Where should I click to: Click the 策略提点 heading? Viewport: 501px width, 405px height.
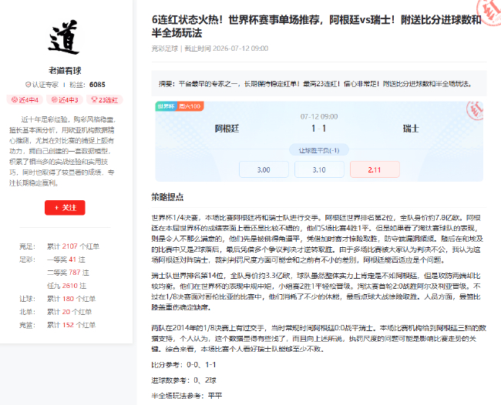[167, 197]
